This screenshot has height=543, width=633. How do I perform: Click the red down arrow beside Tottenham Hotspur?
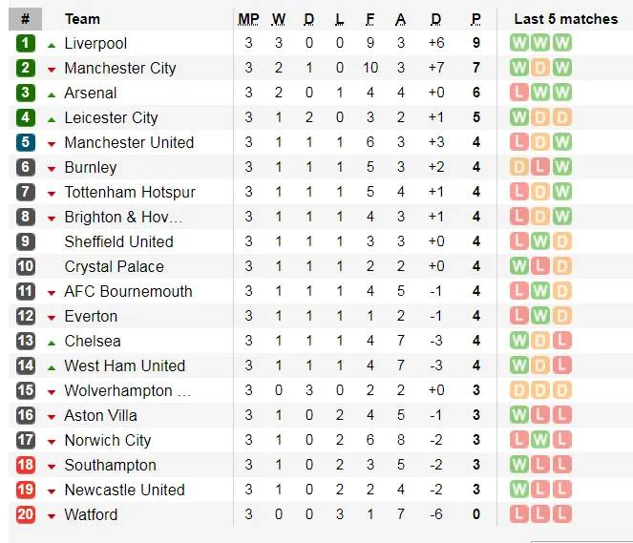coord(52,193)
